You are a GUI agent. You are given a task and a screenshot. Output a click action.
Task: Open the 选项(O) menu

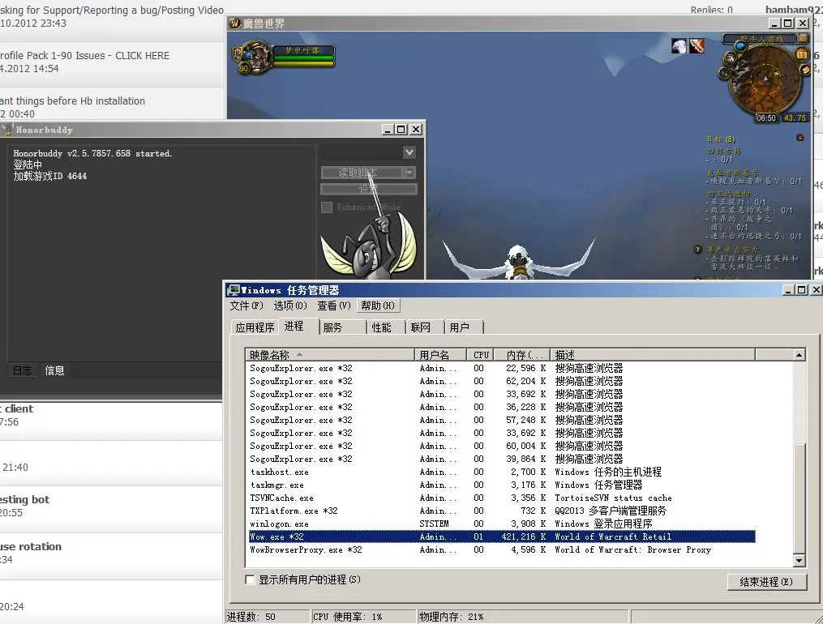(x=290, y=306)
